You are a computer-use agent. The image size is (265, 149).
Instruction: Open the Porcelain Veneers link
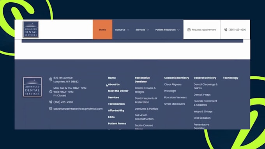pyautogui.click(x=175, y=97)
